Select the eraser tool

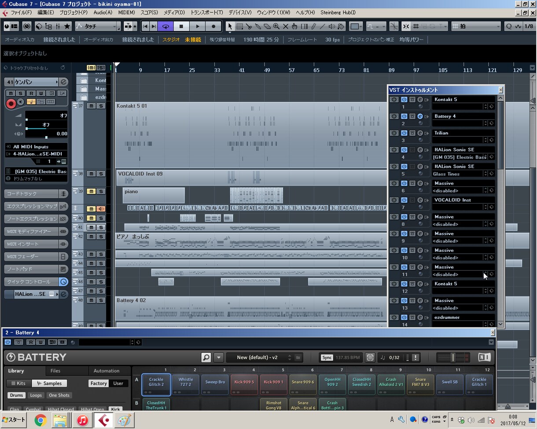[x=267, y=26]
